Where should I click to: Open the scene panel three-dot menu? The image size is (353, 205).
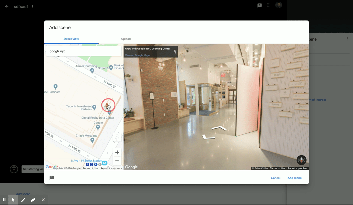tap(347, 39)
